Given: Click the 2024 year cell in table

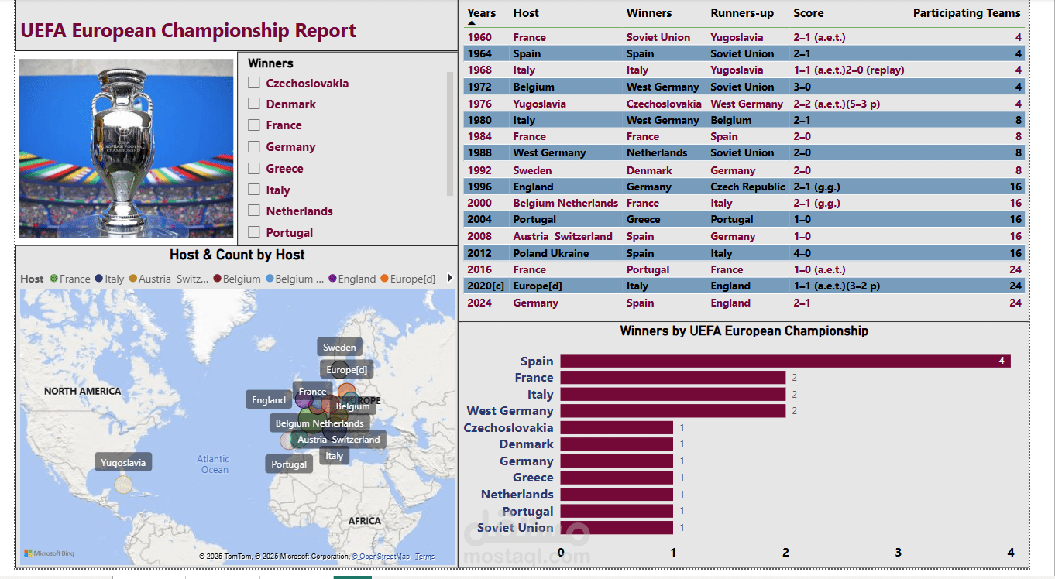Looking at the screenshot, I should tap(479, 303).
